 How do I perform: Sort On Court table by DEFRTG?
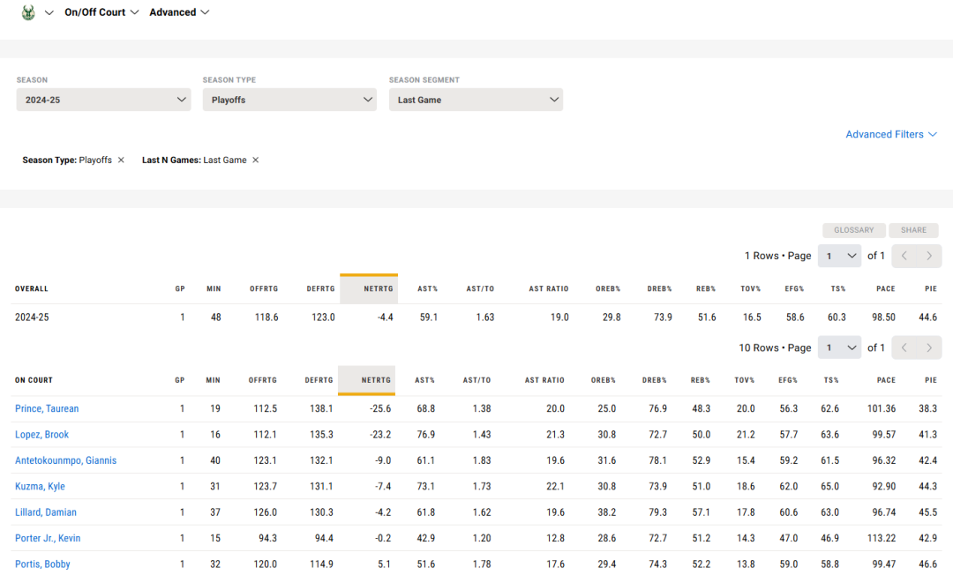pyautogui.click(x=319, y=380)
